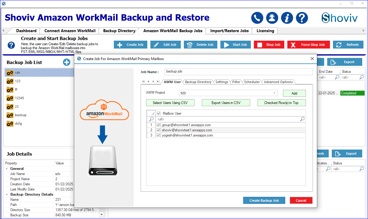Viewport: 368px width, 219px height.
Task: Click the Start Job button
Action: 236,45
